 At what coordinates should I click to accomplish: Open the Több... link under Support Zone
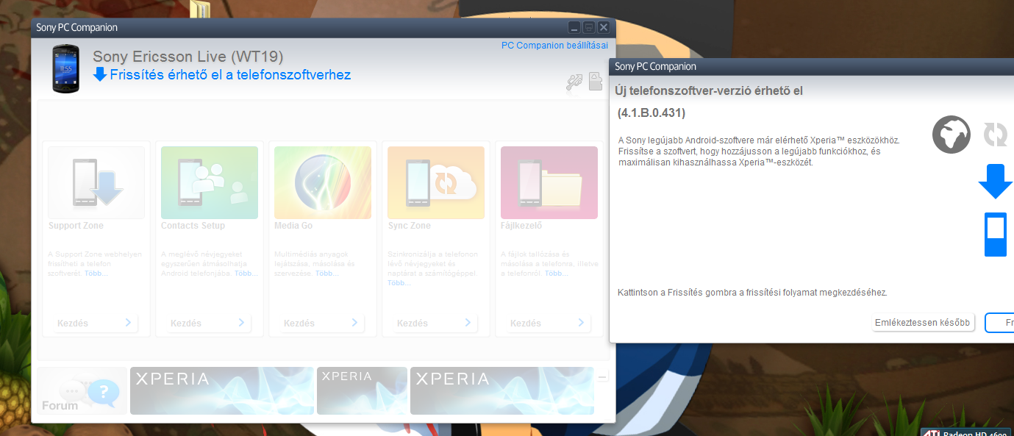pos(96,274)
